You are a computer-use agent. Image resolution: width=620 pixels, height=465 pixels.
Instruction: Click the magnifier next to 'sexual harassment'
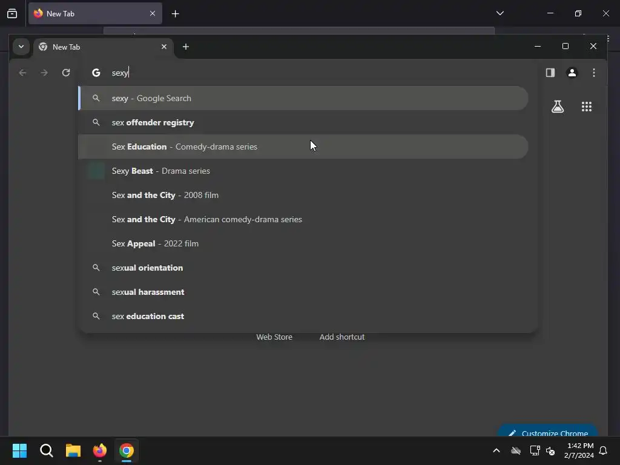tap(96, 292)
